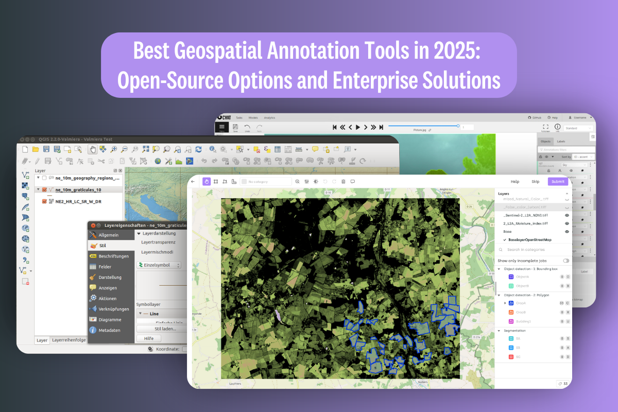Select the pan hand tool in QGIS toolbar
Viewport: 618px width, 412px height.
93,149
